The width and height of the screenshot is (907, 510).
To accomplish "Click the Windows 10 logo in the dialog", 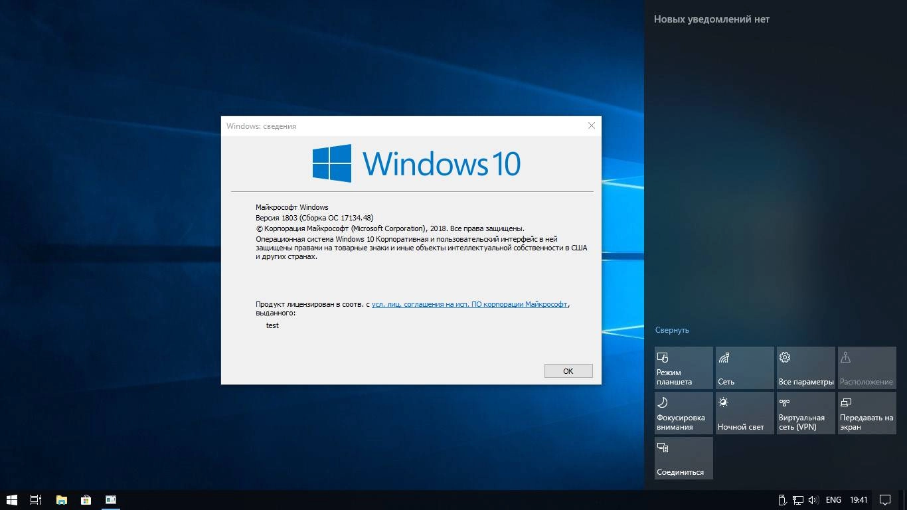I will point(416,163).
